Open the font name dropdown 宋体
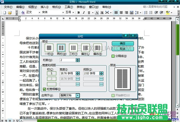 point(63,12)
